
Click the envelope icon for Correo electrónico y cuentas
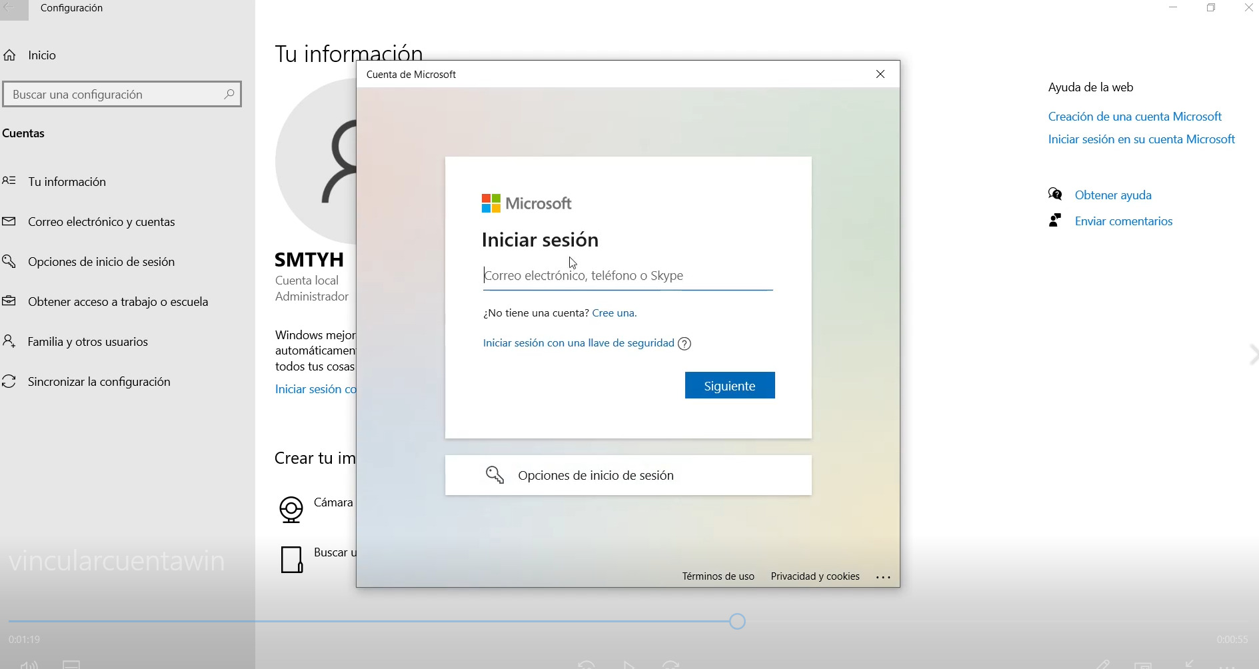9,222
